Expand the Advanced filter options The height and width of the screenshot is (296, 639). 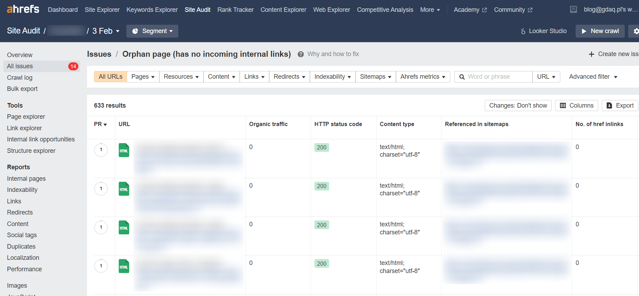[593, 77]
